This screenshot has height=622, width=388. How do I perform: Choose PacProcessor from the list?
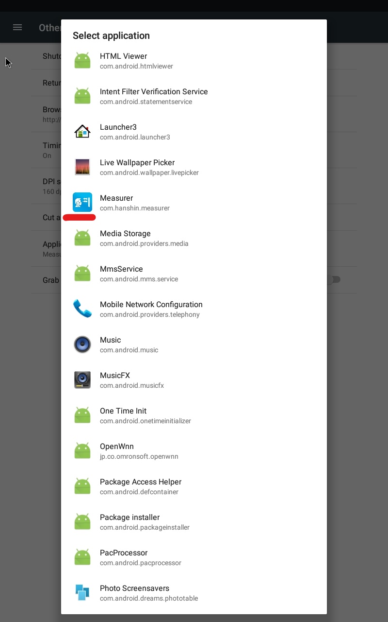[x=194, y=557]
